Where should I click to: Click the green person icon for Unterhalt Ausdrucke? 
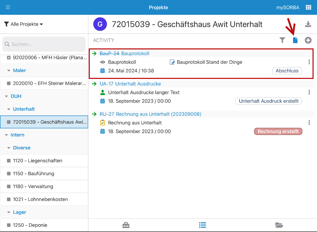tap(103, 93)
